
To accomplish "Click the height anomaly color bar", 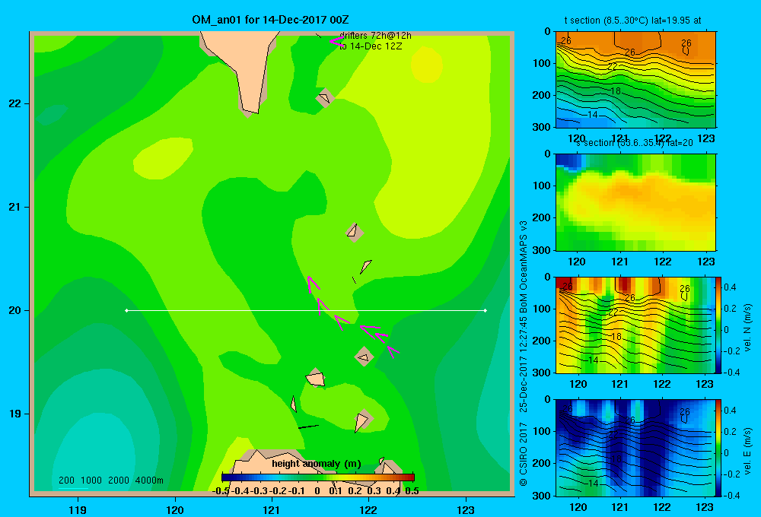I will click(318, 477).
